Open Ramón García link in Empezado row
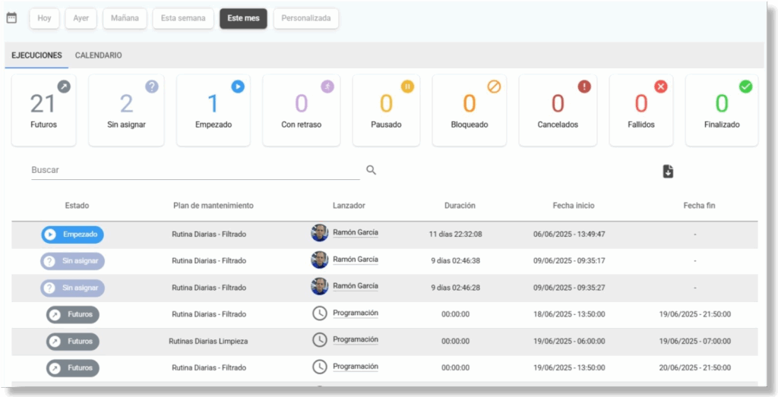The image size is (778, 397). click(x=355, y=233)
